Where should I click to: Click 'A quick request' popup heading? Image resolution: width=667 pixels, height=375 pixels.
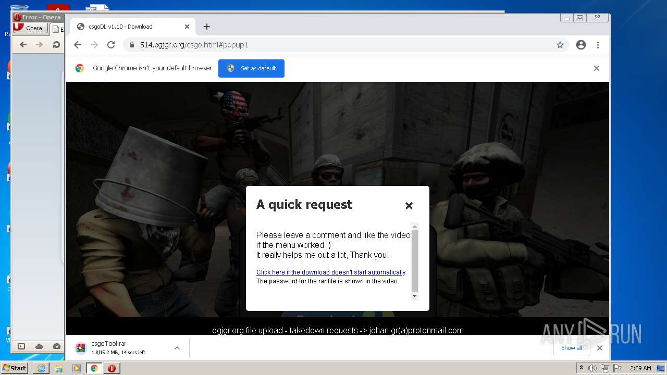tap(304, 205)
